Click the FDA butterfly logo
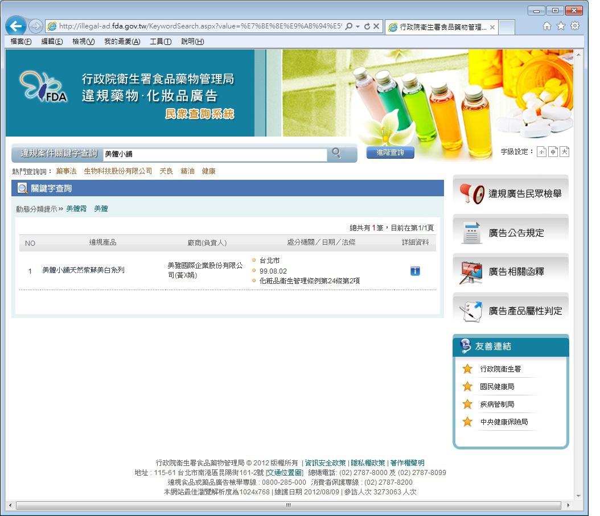Image resolution: width=600 pixels, height=516 pixels. coord(43,86)
